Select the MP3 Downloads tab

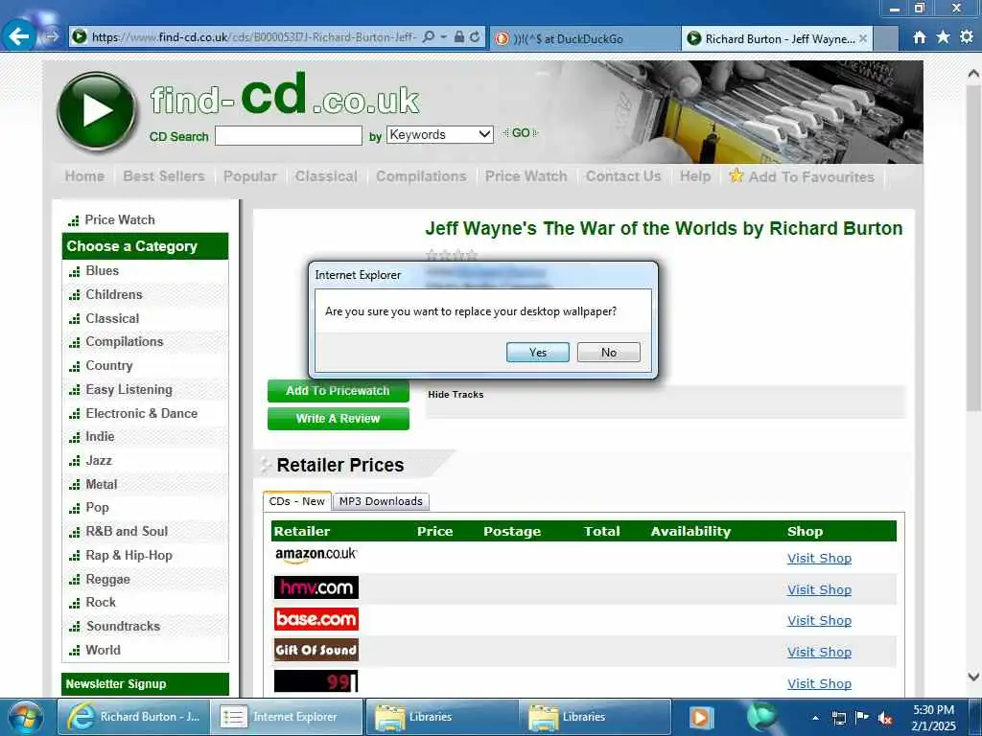coord(381,501)
